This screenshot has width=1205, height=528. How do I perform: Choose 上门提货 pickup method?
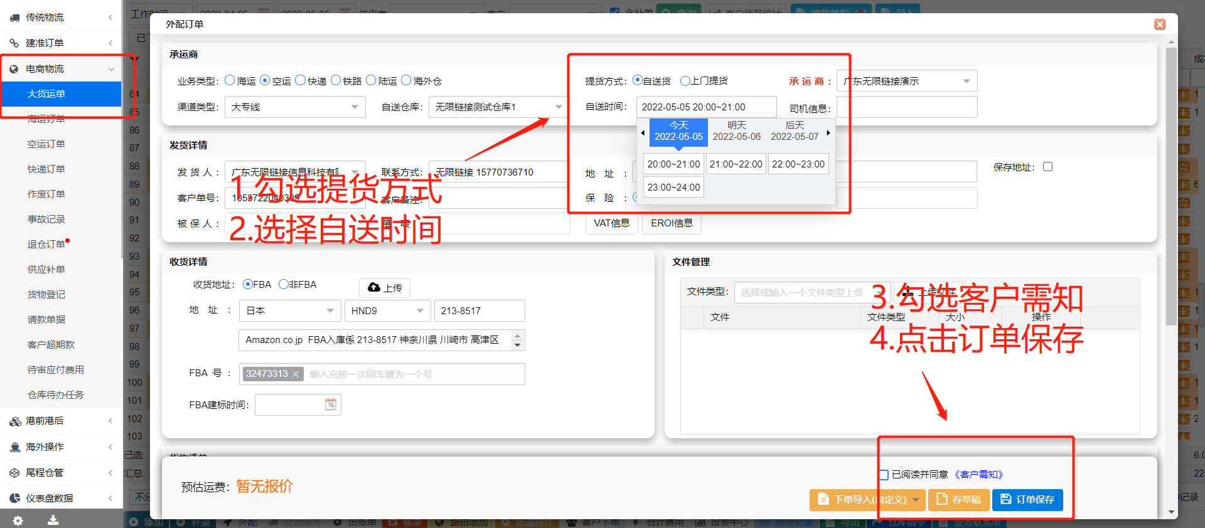coord(685,81)
